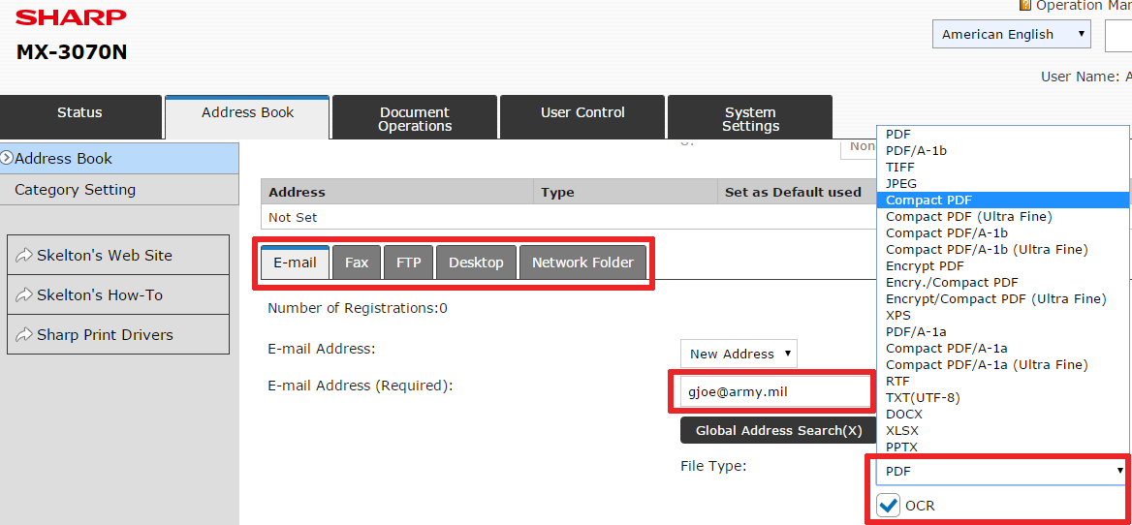Click Number of Registrations:0 text

pyautogui.click(x=358, y=309)
